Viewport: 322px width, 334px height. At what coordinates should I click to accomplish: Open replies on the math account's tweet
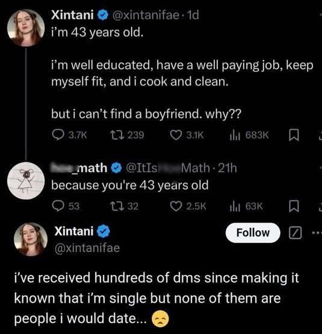coord(58,206)
